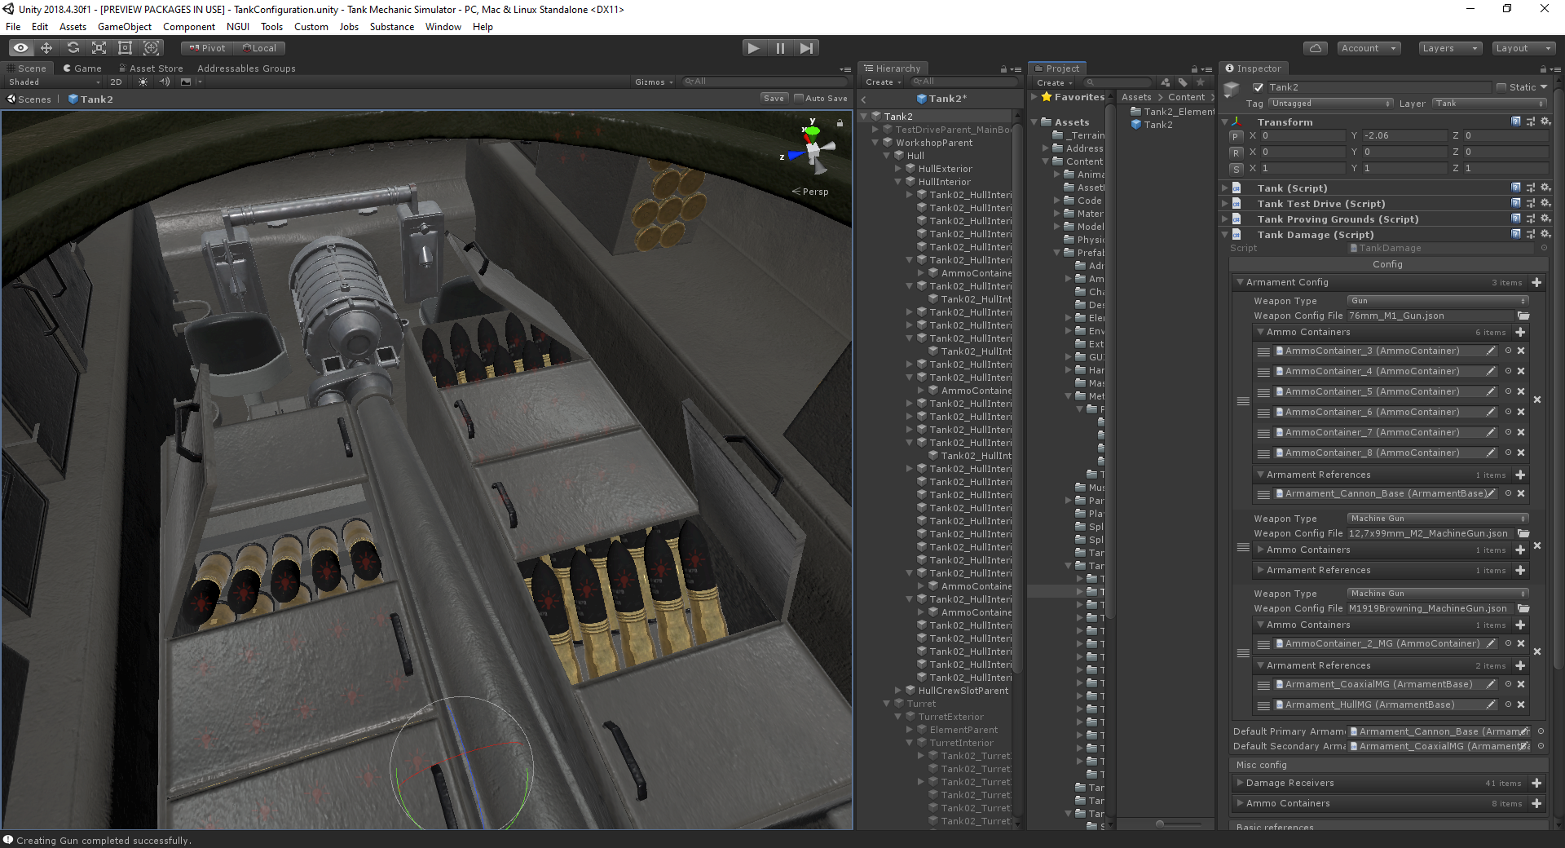Select the Move tool in the toolbar
This screenshot has height=848, width=1565.
coord(46,48)
